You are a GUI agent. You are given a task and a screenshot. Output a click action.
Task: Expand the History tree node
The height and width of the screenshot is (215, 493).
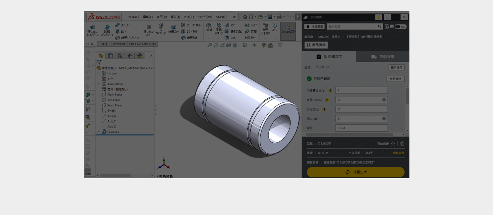(x=98, y=73)
